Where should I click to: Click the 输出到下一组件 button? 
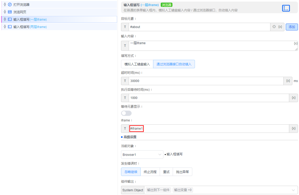158,190
